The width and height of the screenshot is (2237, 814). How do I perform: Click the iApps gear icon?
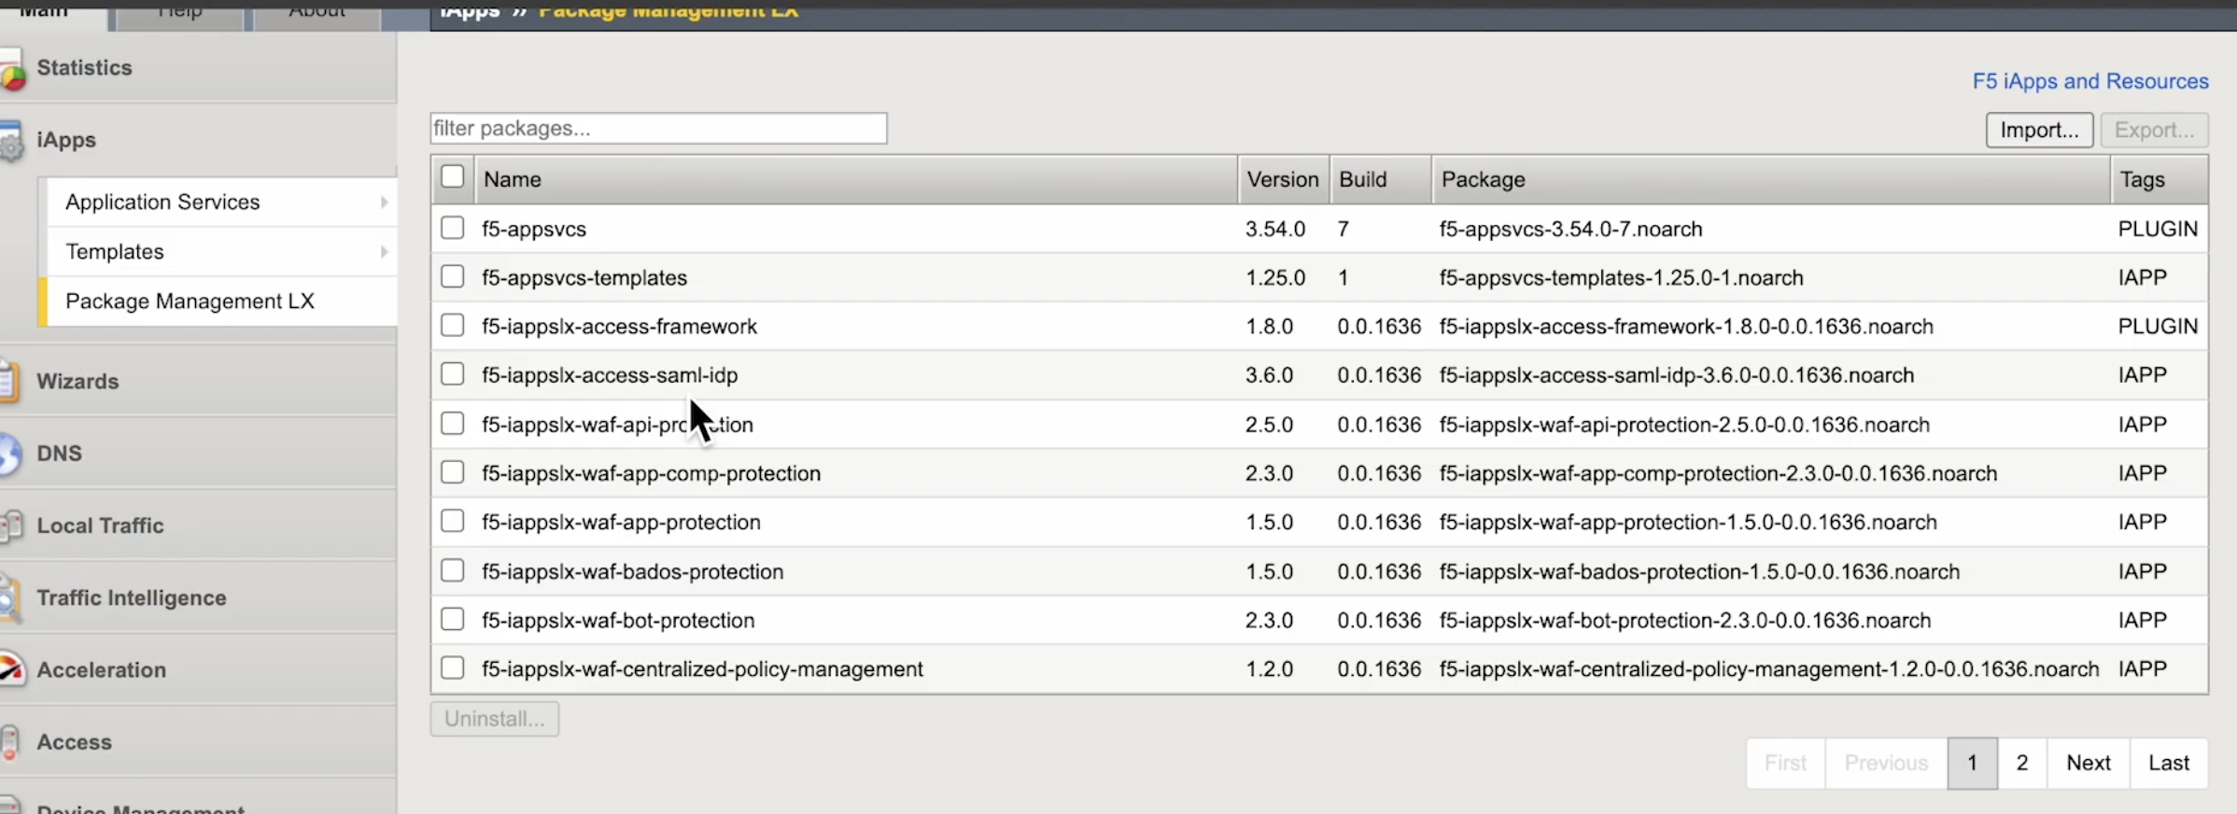tap(11, 142)
